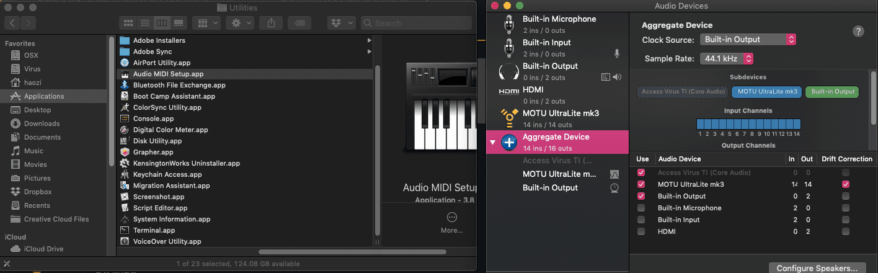This screenshot has height=273, width=878.
Task: Collapse the Aggregate Device disclosure triangle
Action: tap(493, 143)
